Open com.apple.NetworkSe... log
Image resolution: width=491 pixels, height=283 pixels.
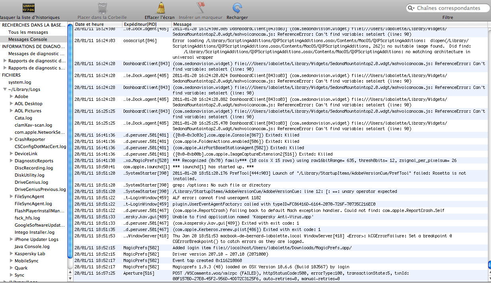[x=40, y=132]
